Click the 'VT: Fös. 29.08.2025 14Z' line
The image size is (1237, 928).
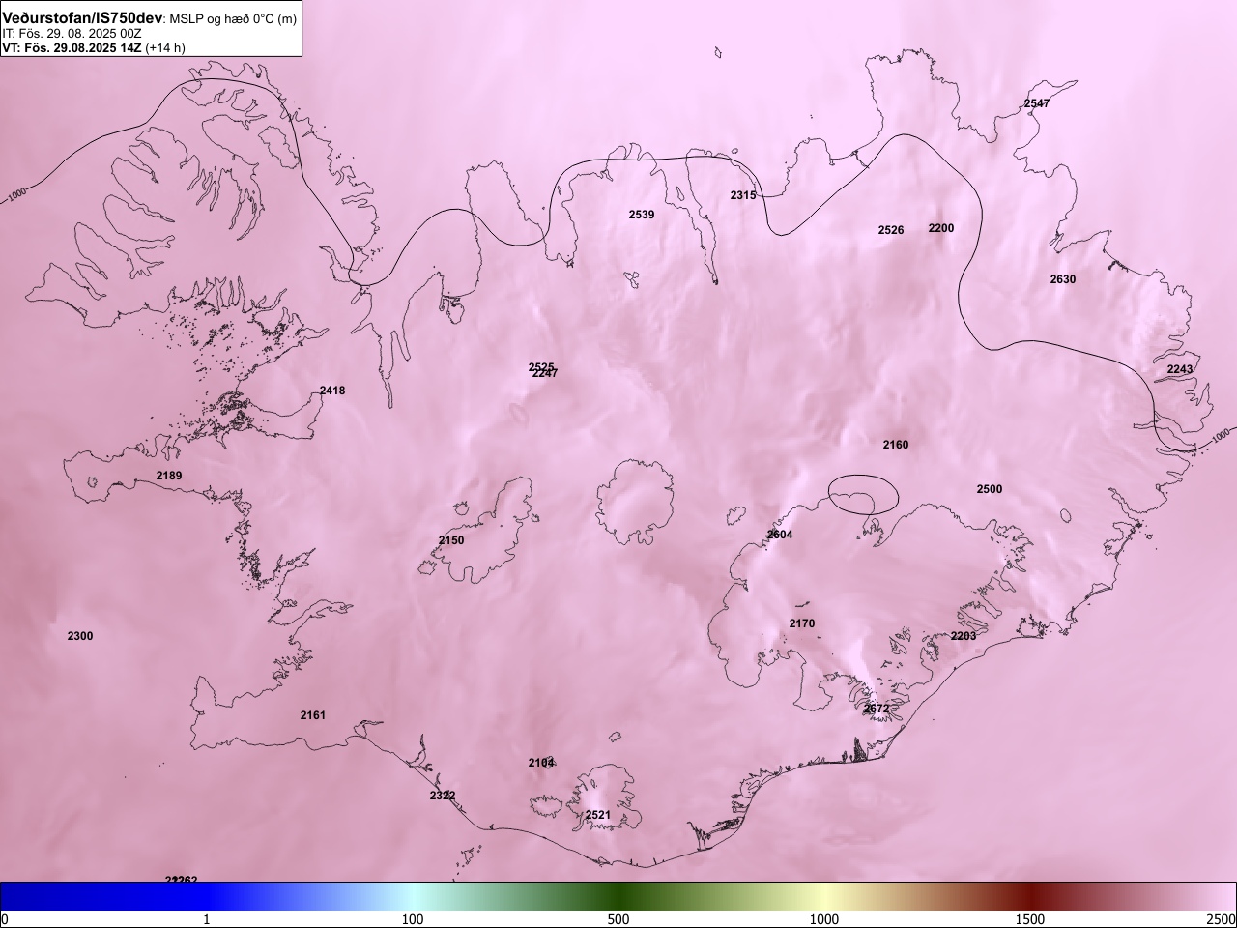[72, 47]
